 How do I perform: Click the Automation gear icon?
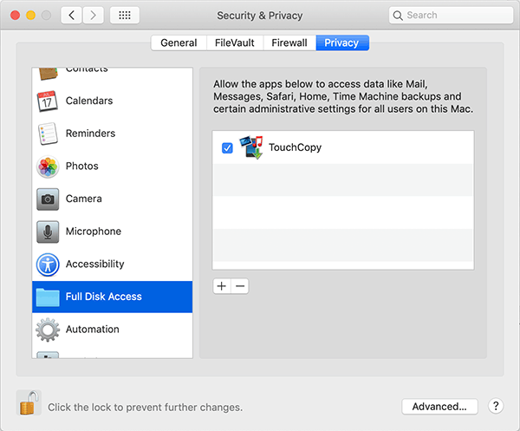pos(48,330)
